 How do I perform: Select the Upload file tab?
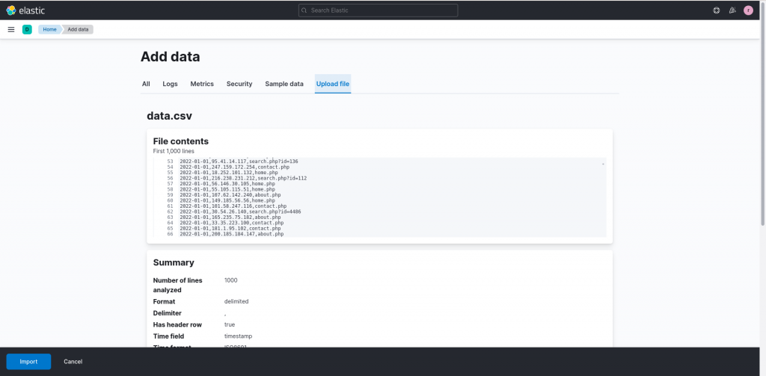(x=332, y=84)
